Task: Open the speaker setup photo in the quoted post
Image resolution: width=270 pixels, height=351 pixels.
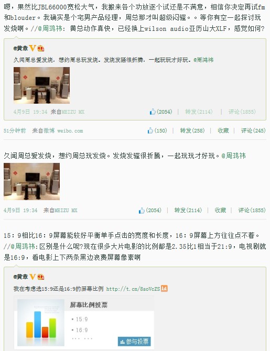Action: (x=41, y=85)
